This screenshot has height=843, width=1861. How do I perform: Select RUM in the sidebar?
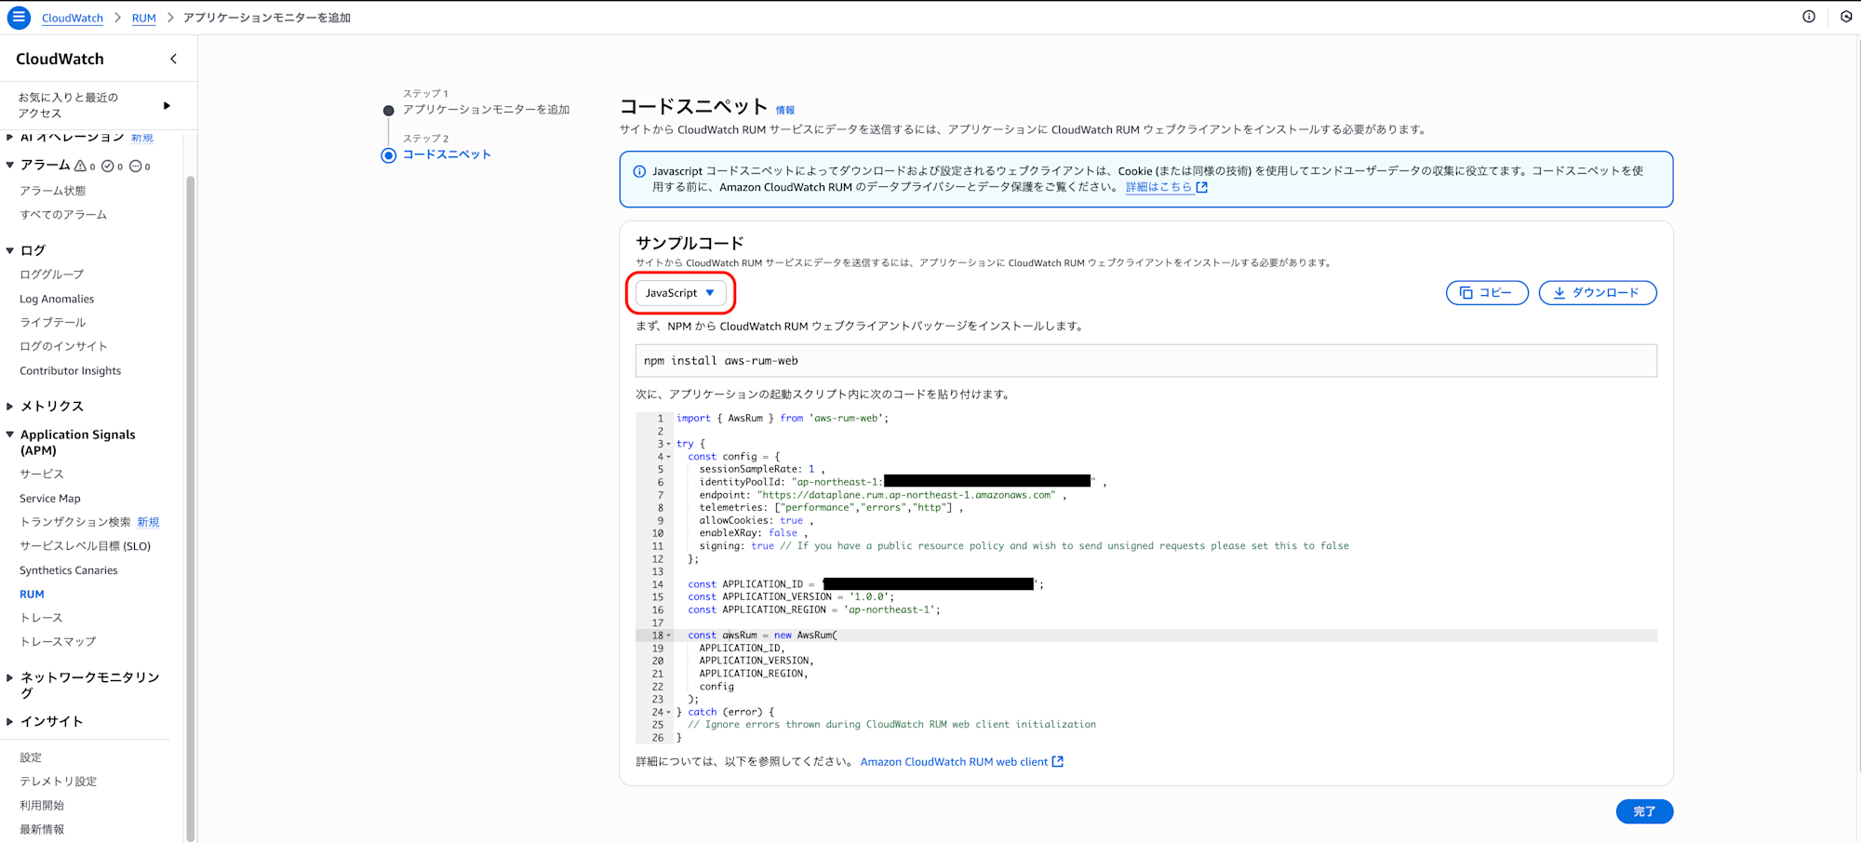32,594
